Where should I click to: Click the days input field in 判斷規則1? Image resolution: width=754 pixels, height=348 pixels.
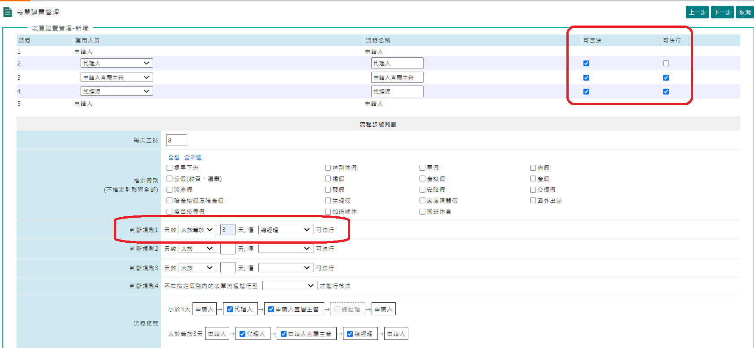(x=227, y=230)
